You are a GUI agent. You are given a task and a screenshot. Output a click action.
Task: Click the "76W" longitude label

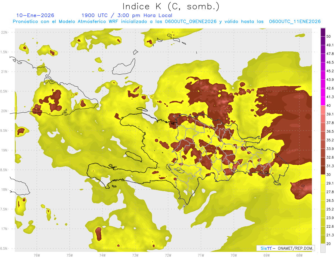point(37,255)
